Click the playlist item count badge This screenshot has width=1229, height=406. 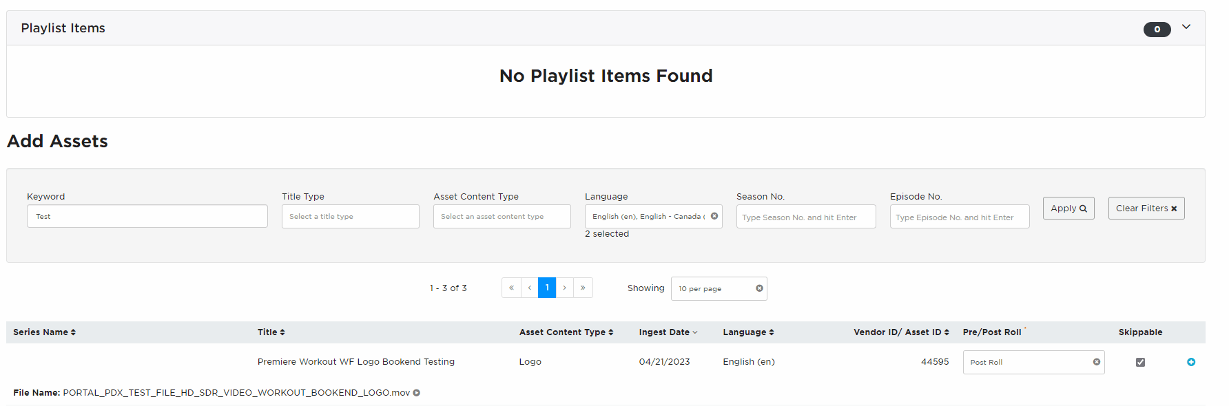[x=1157, y=29]
